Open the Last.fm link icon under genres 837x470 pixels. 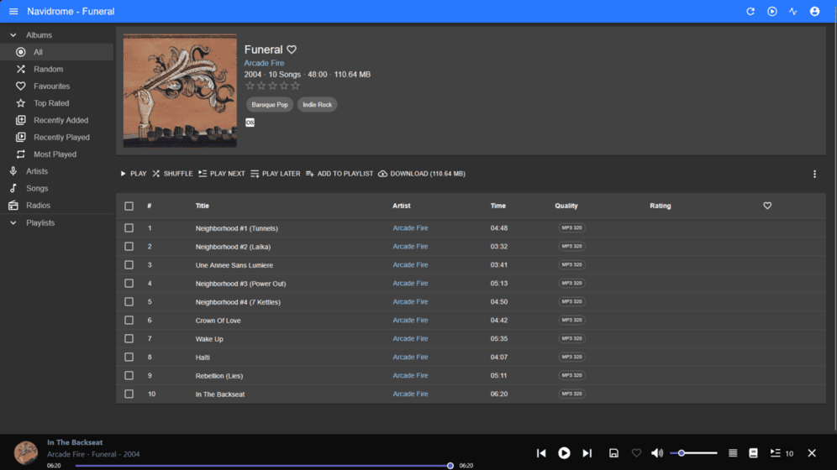click(250, 123)
